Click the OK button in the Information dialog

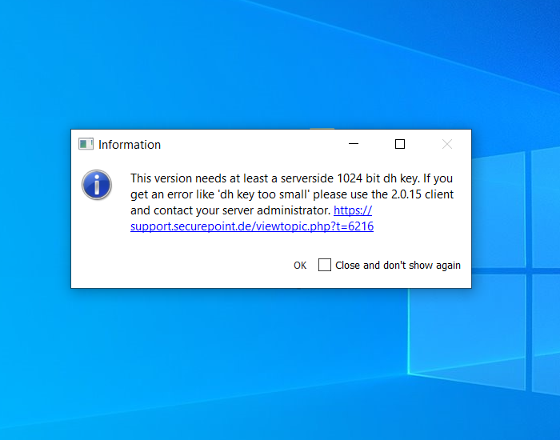coord(300,266)
